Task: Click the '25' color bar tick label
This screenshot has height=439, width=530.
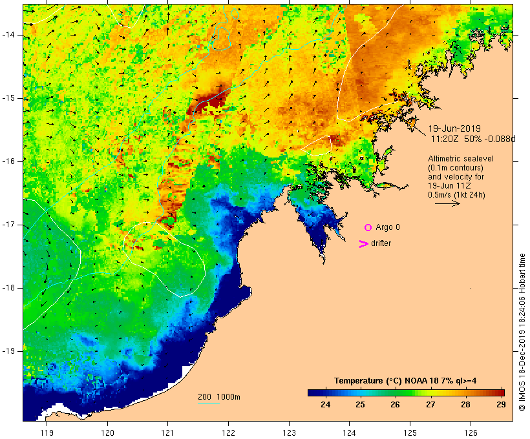Action: (x=360, y=404)
